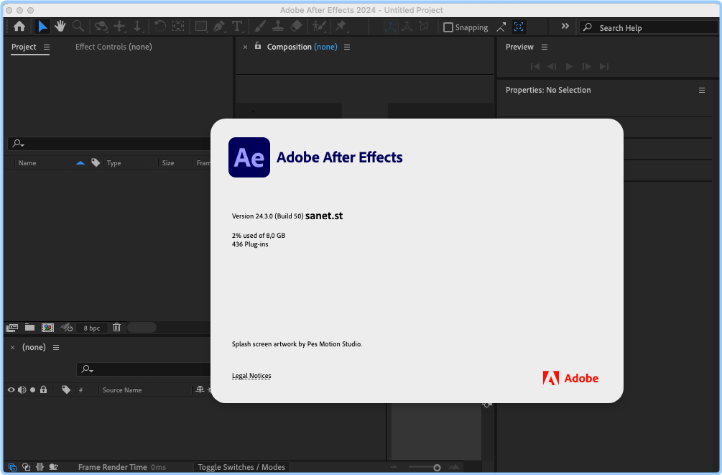Open the Composition panel menu
Viewport: 722px width, 475px height.
click(x=347, y=47)
